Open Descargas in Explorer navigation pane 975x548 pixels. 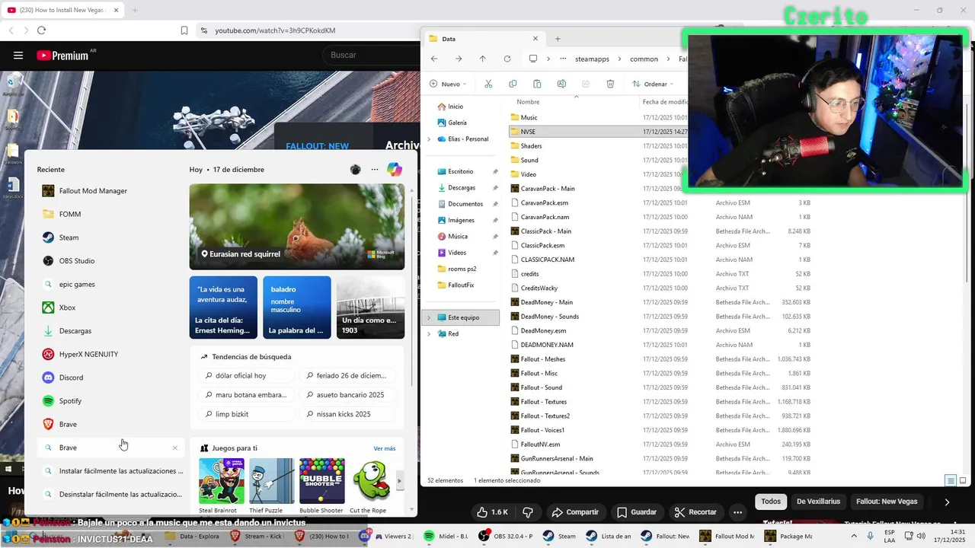pyautogui.click(x=462, y=188)
